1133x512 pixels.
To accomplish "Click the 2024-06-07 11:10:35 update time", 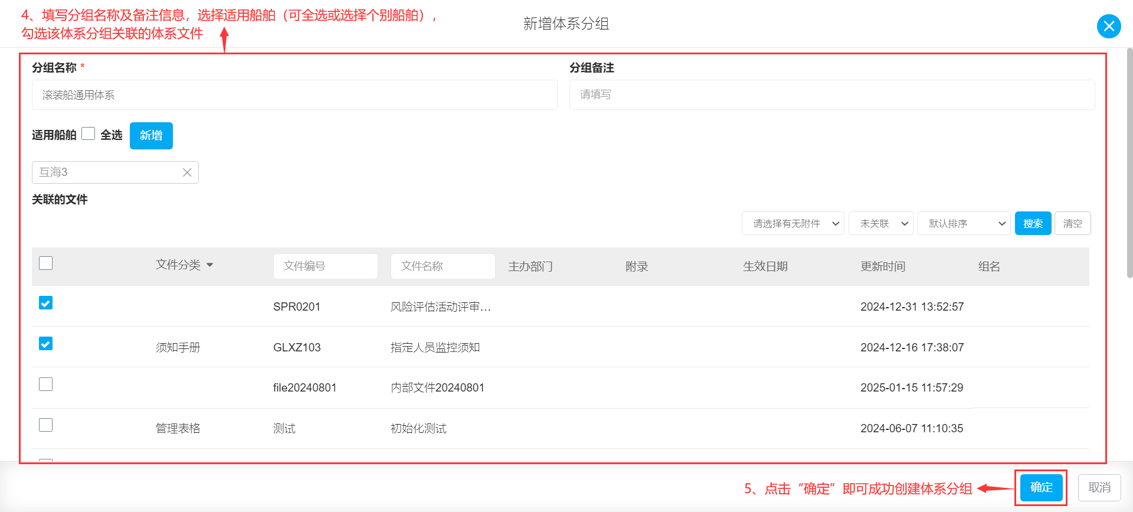I will [x=912, y=428].
